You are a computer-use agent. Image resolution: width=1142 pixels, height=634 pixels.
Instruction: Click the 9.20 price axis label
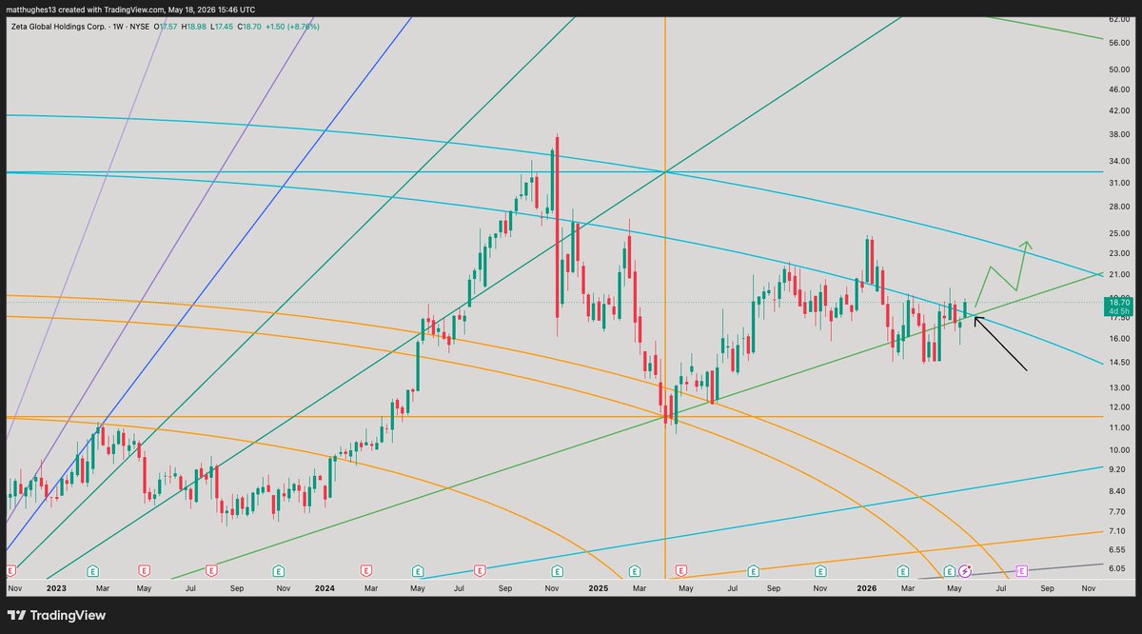[1117, 469]
